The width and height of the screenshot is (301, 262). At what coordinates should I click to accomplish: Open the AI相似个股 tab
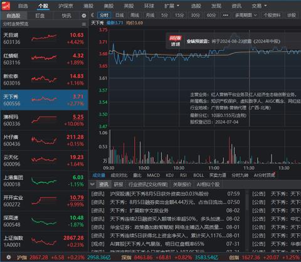[208, 184]
